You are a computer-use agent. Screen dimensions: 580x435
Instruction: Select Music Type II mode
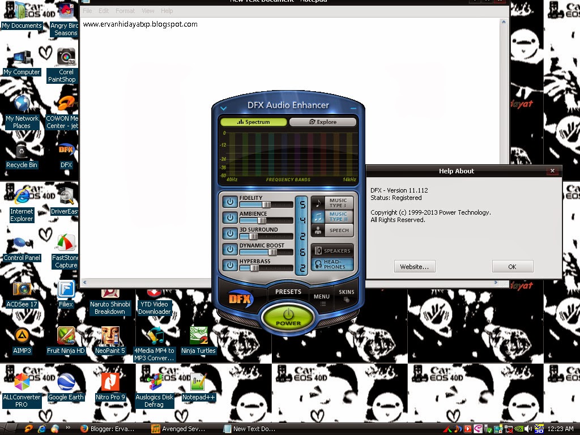[x=332, y=216]
